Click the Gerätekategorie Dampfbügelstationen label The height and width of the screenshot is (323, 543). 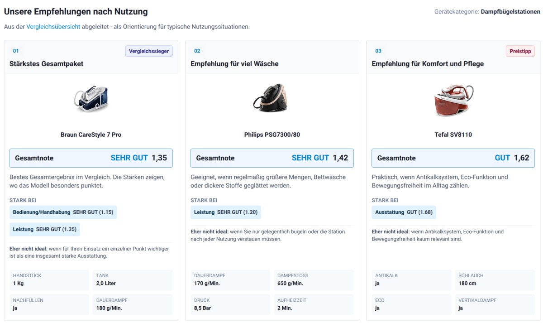[487, 12]
